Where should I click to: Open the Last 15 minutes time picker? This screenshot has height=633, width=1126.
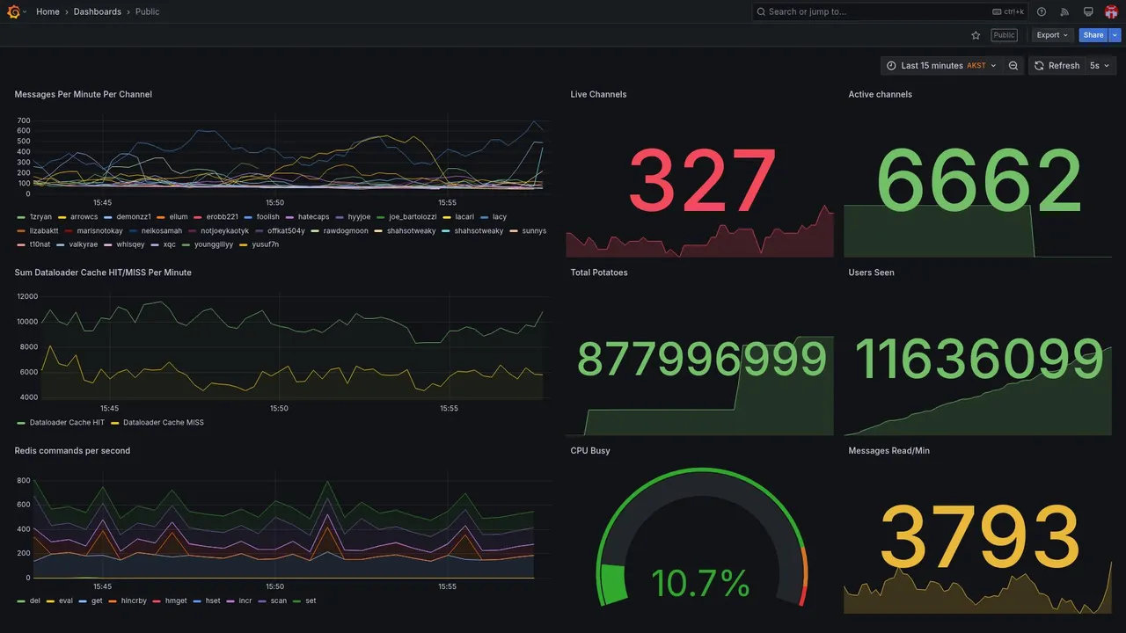[941, 66]
